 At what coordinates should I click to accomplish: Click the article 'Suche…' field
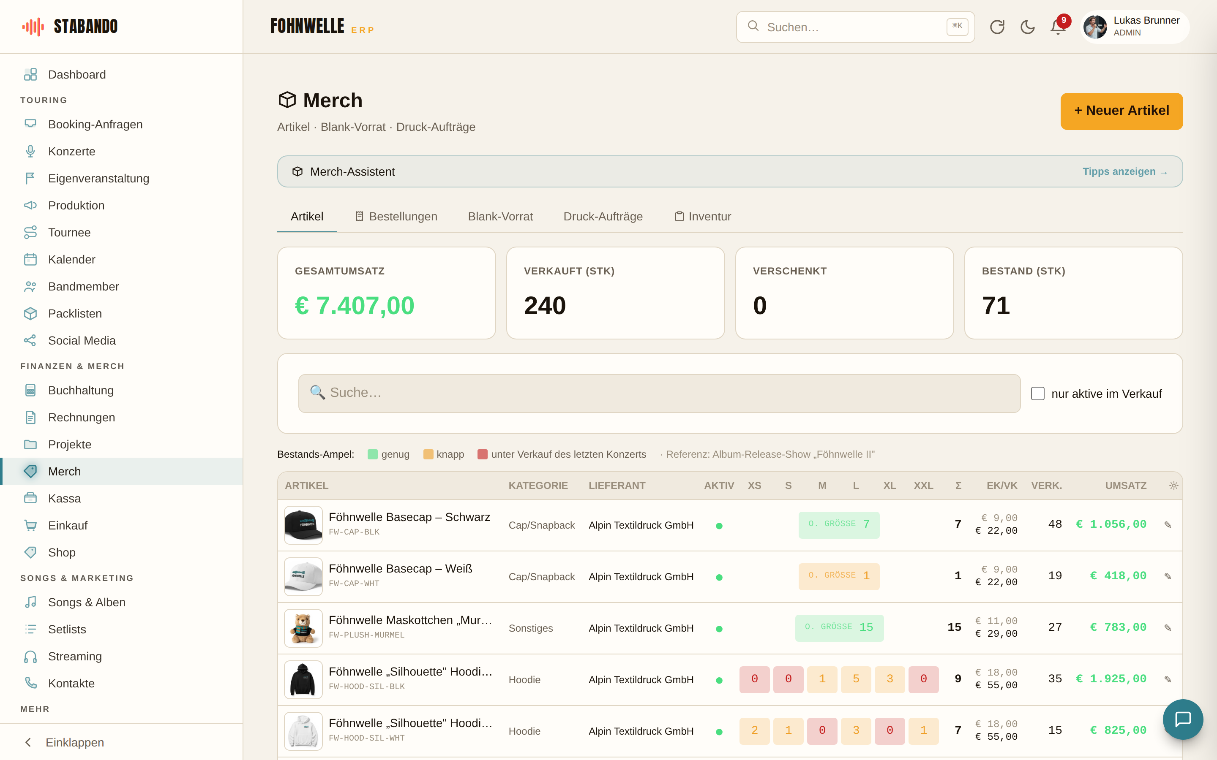click(659, 393)
